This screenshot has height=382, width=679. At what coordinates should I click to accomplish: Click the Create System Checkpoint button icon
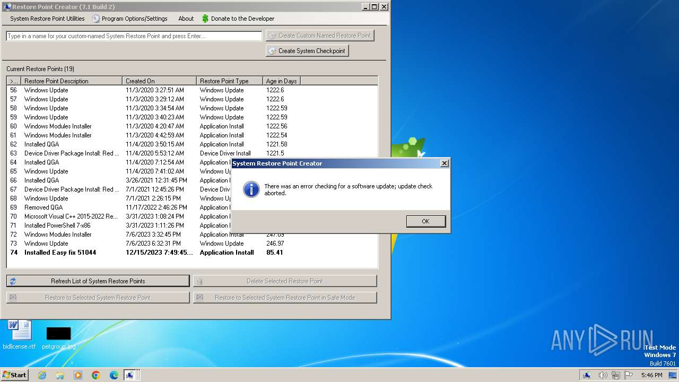tap(273, 51)
